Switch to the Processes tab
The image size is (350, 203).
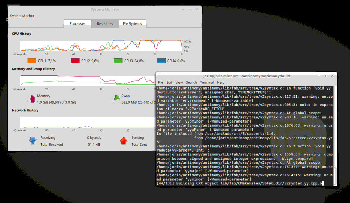click(77, 23)
